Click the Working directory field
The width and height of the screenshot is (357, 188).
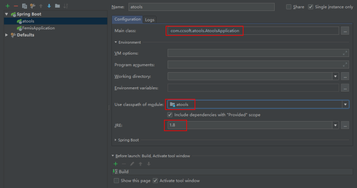tap(250, 76)
